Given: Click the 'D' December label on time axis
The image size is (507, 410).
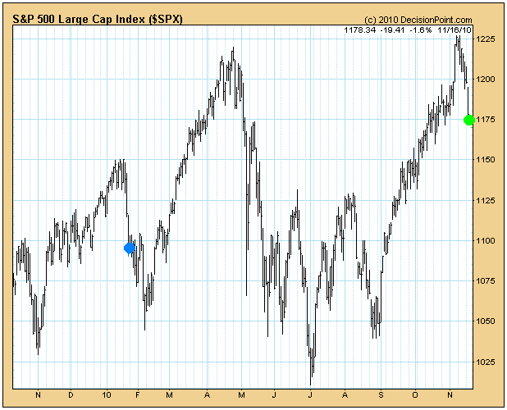Looking at the screenshot, I should (x=71, y=395).
